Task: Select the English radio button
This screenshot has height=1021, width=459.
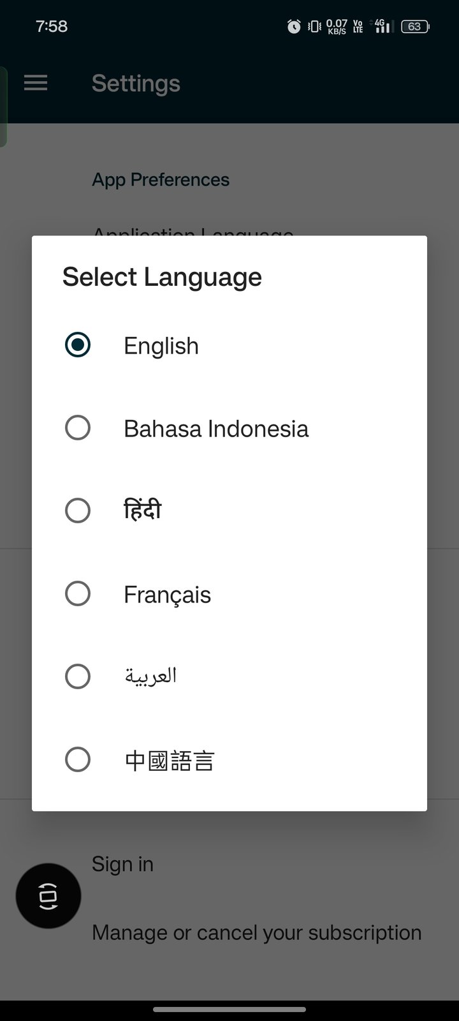Action: 78,345
